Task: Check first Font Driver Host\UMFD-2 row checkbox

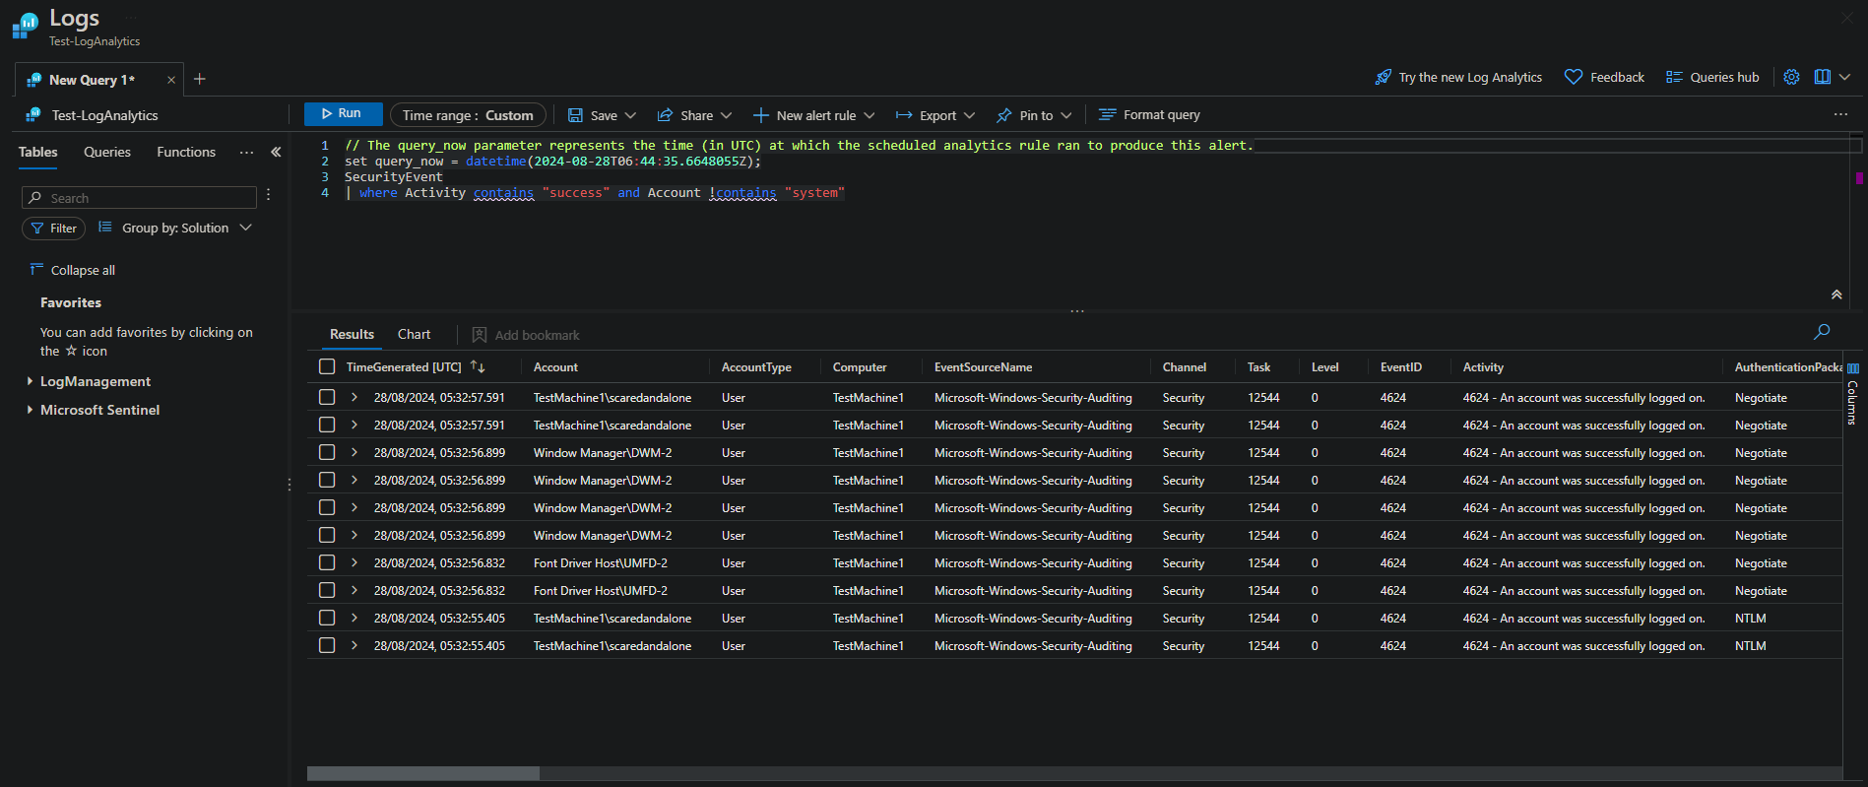Action: [327, 562]
